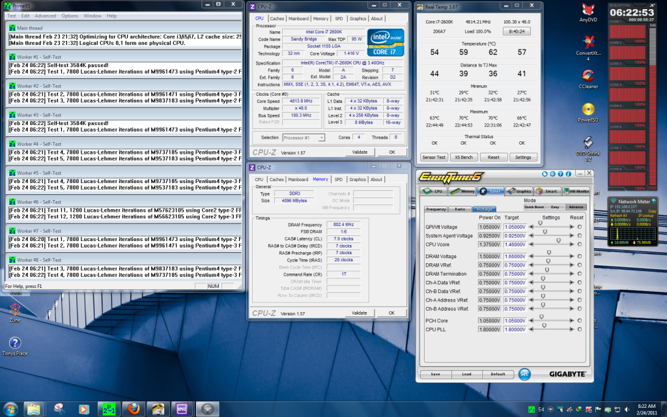This screenshot has height=417, width=667.
Task: Open Real Temp Settings
Action: (x=523, y=157)
